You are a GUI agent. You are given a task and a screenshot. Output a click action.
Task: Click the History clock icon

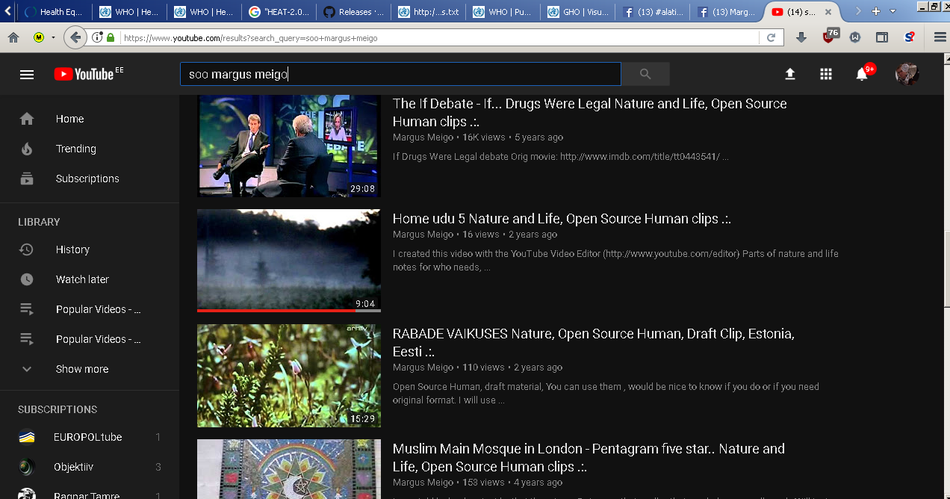point(27,249)
